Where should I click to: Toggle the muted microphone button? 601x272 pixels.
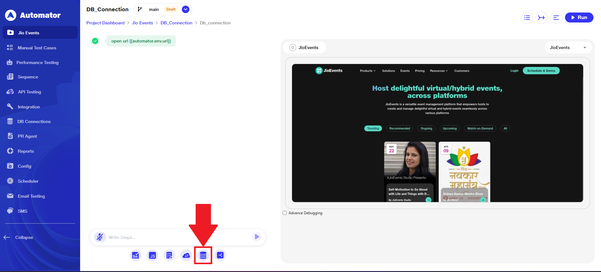click(x=100, y=237)
